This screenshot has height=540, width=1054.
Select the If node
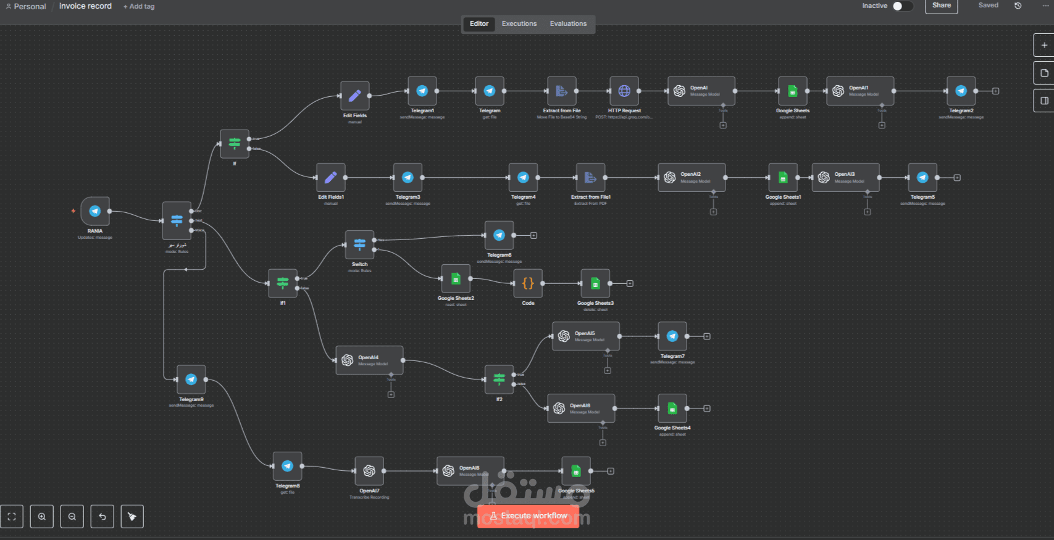tap(235, 144)
